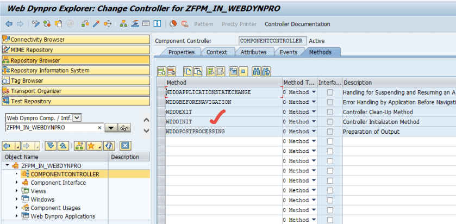Click the Paste icon in the methods toolbar

198,71
